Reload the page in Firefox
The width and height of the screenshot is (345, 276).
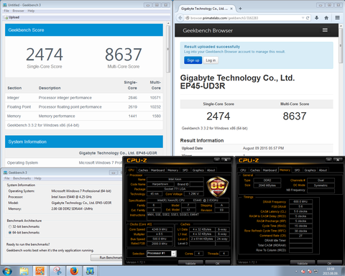coord(308,18)
